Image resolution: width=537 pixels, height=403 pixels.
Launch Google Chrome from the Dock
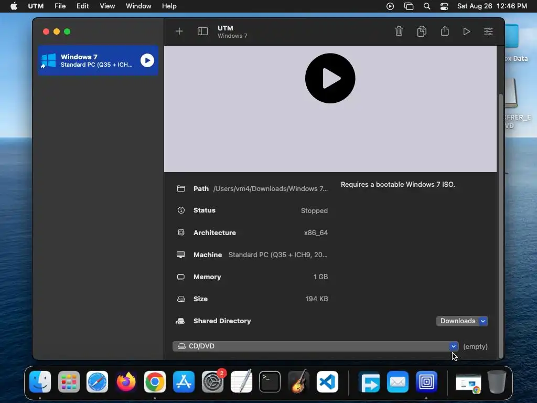click(155, 382)
